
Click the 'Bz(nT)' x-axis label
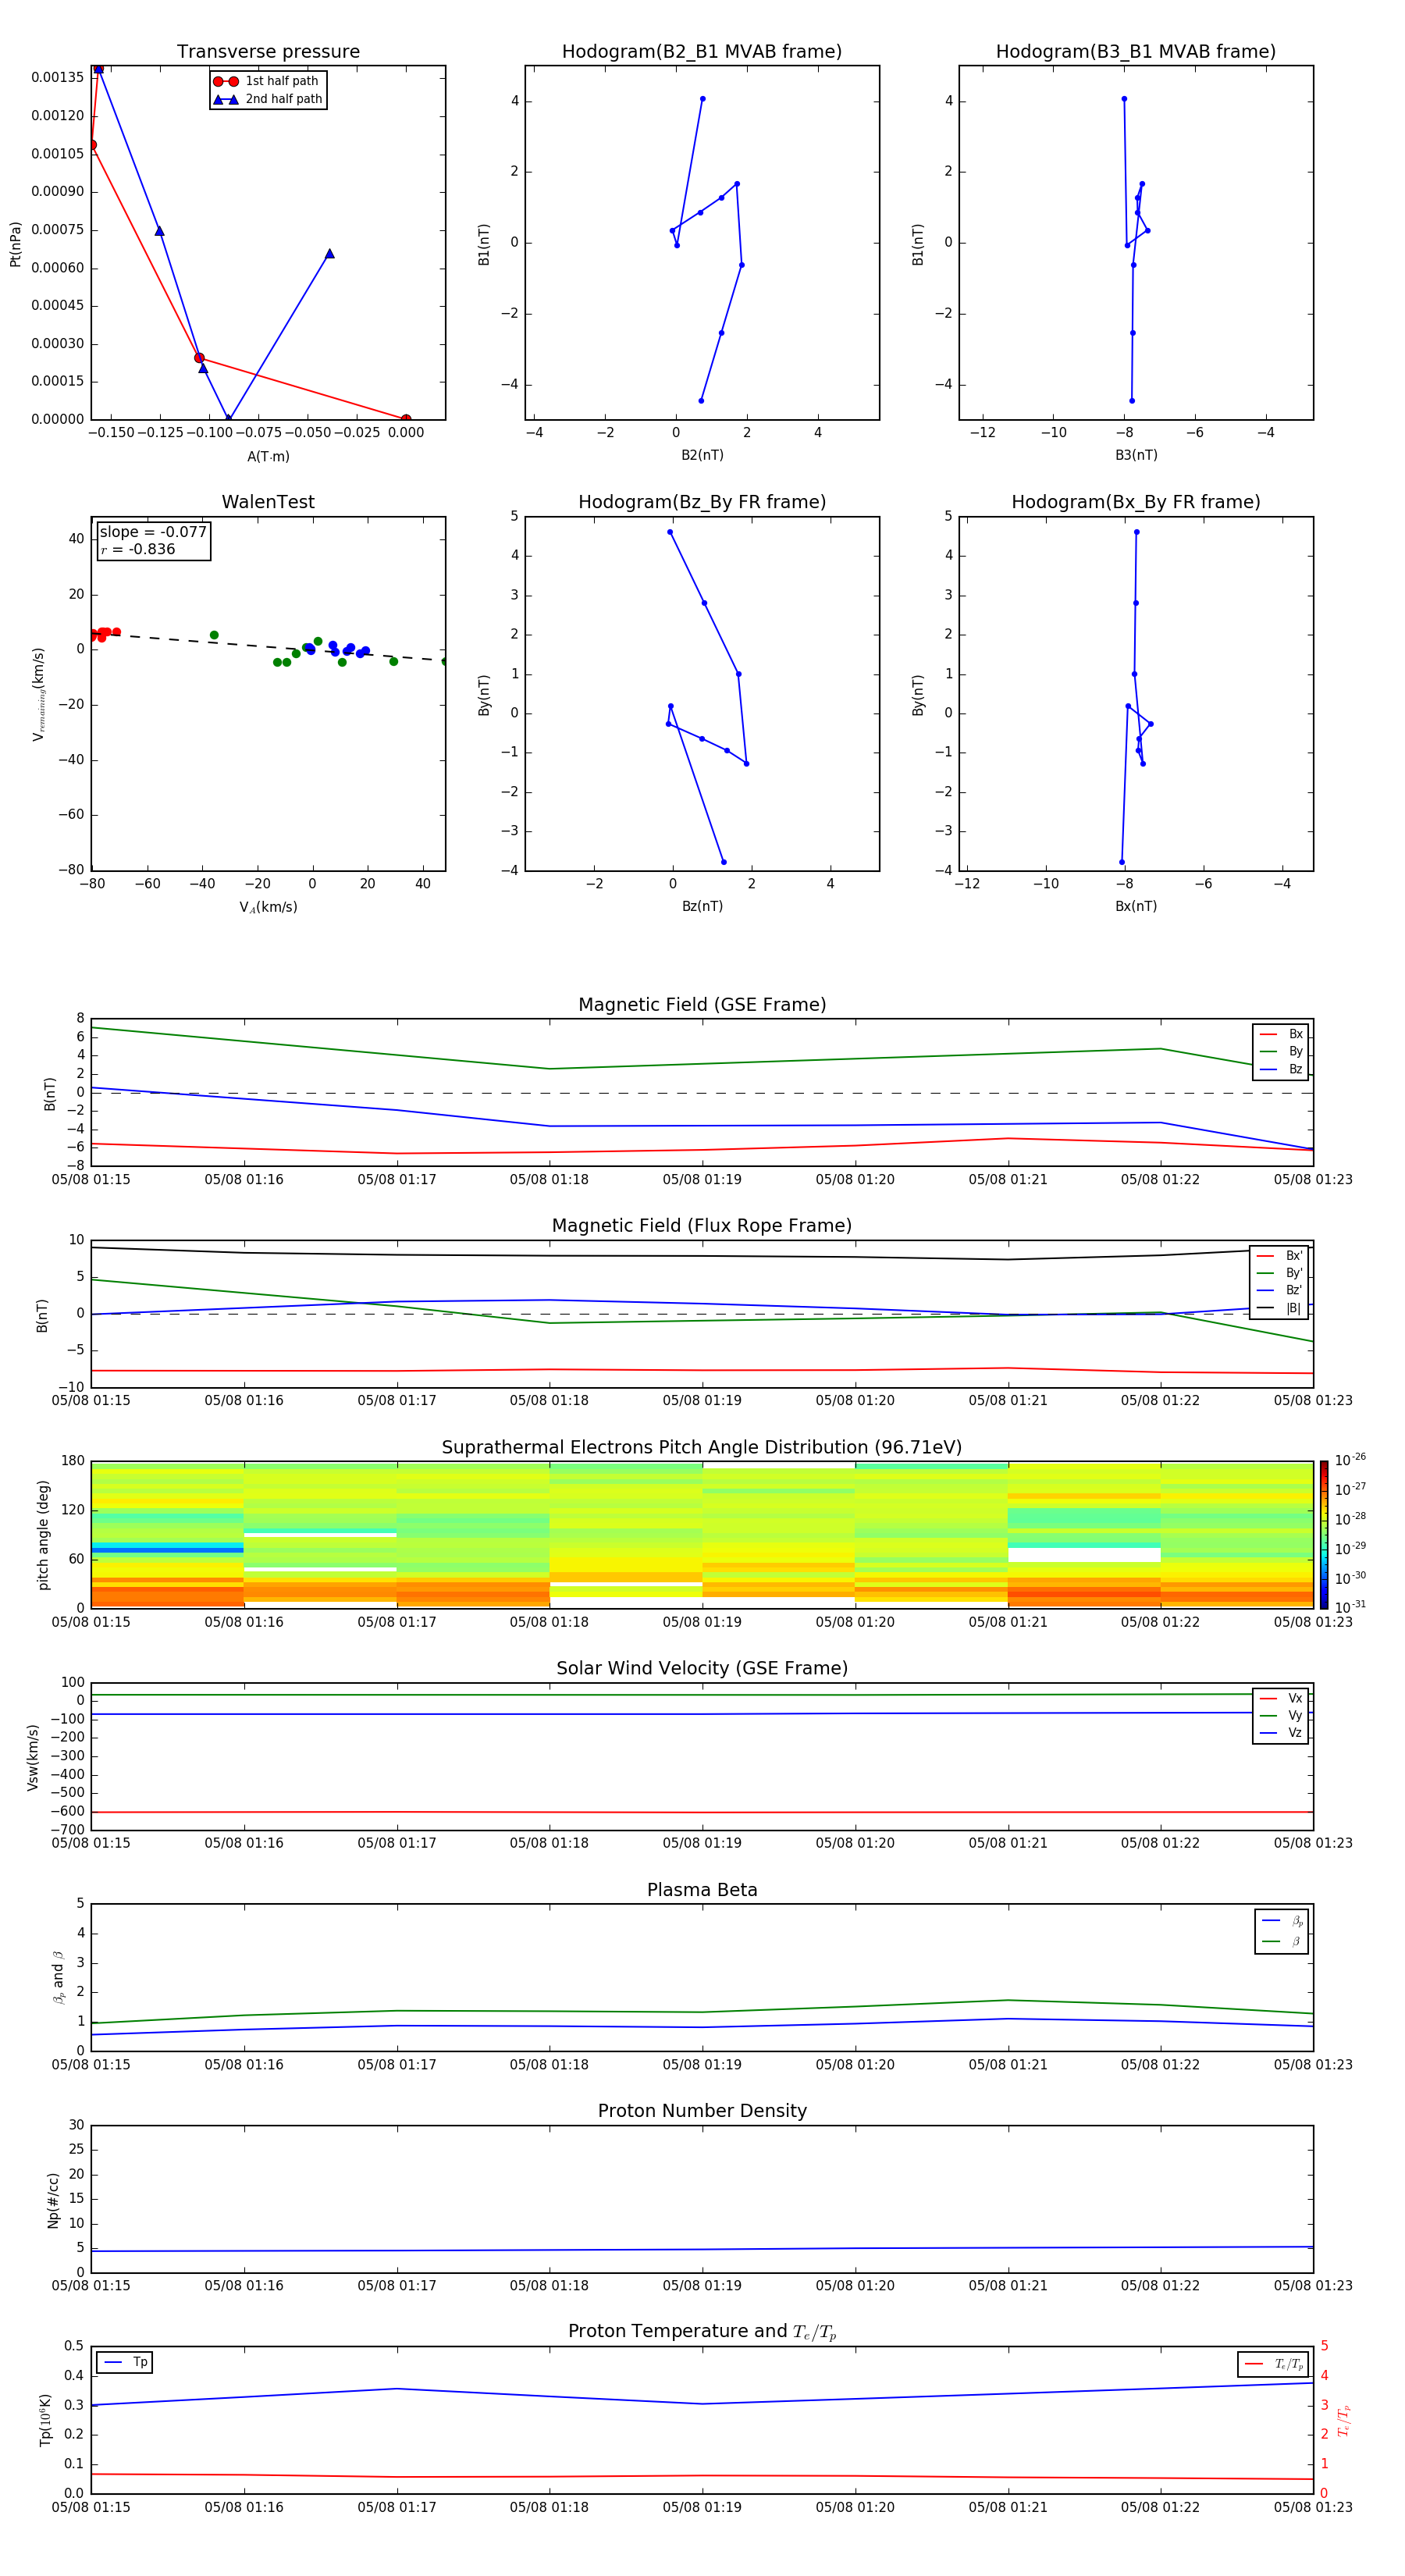(702, 906)
